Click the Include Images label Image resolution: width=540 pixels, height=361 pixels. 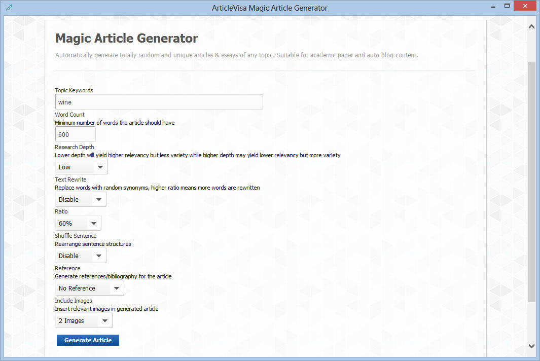[74, 301]
